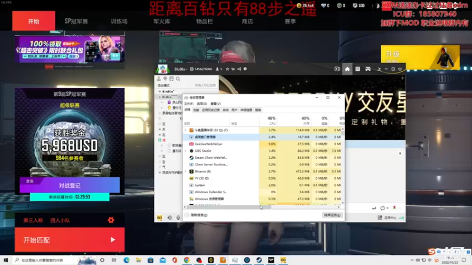Switch to the 详细信息 tab in Task Manager
472x265 pixels.
tap(246, 110)
